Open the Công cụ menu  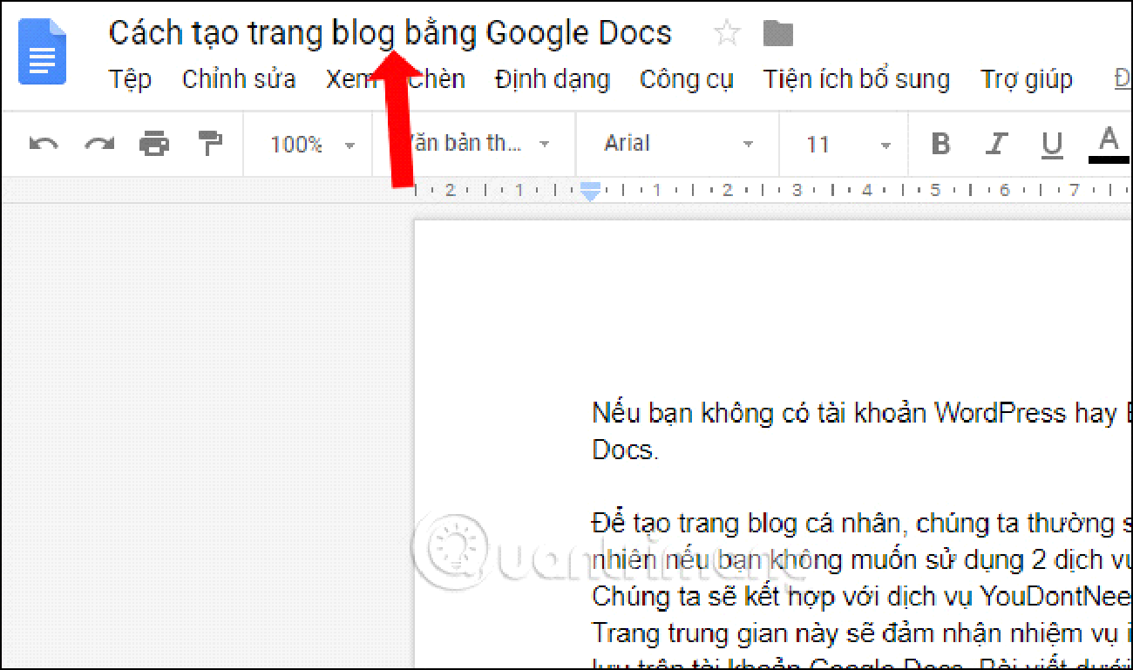coord(687,80)
